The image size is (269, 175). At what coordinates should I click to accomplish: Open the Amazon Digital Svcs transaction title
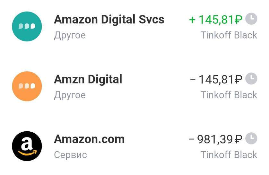click(x=109, y=20)
